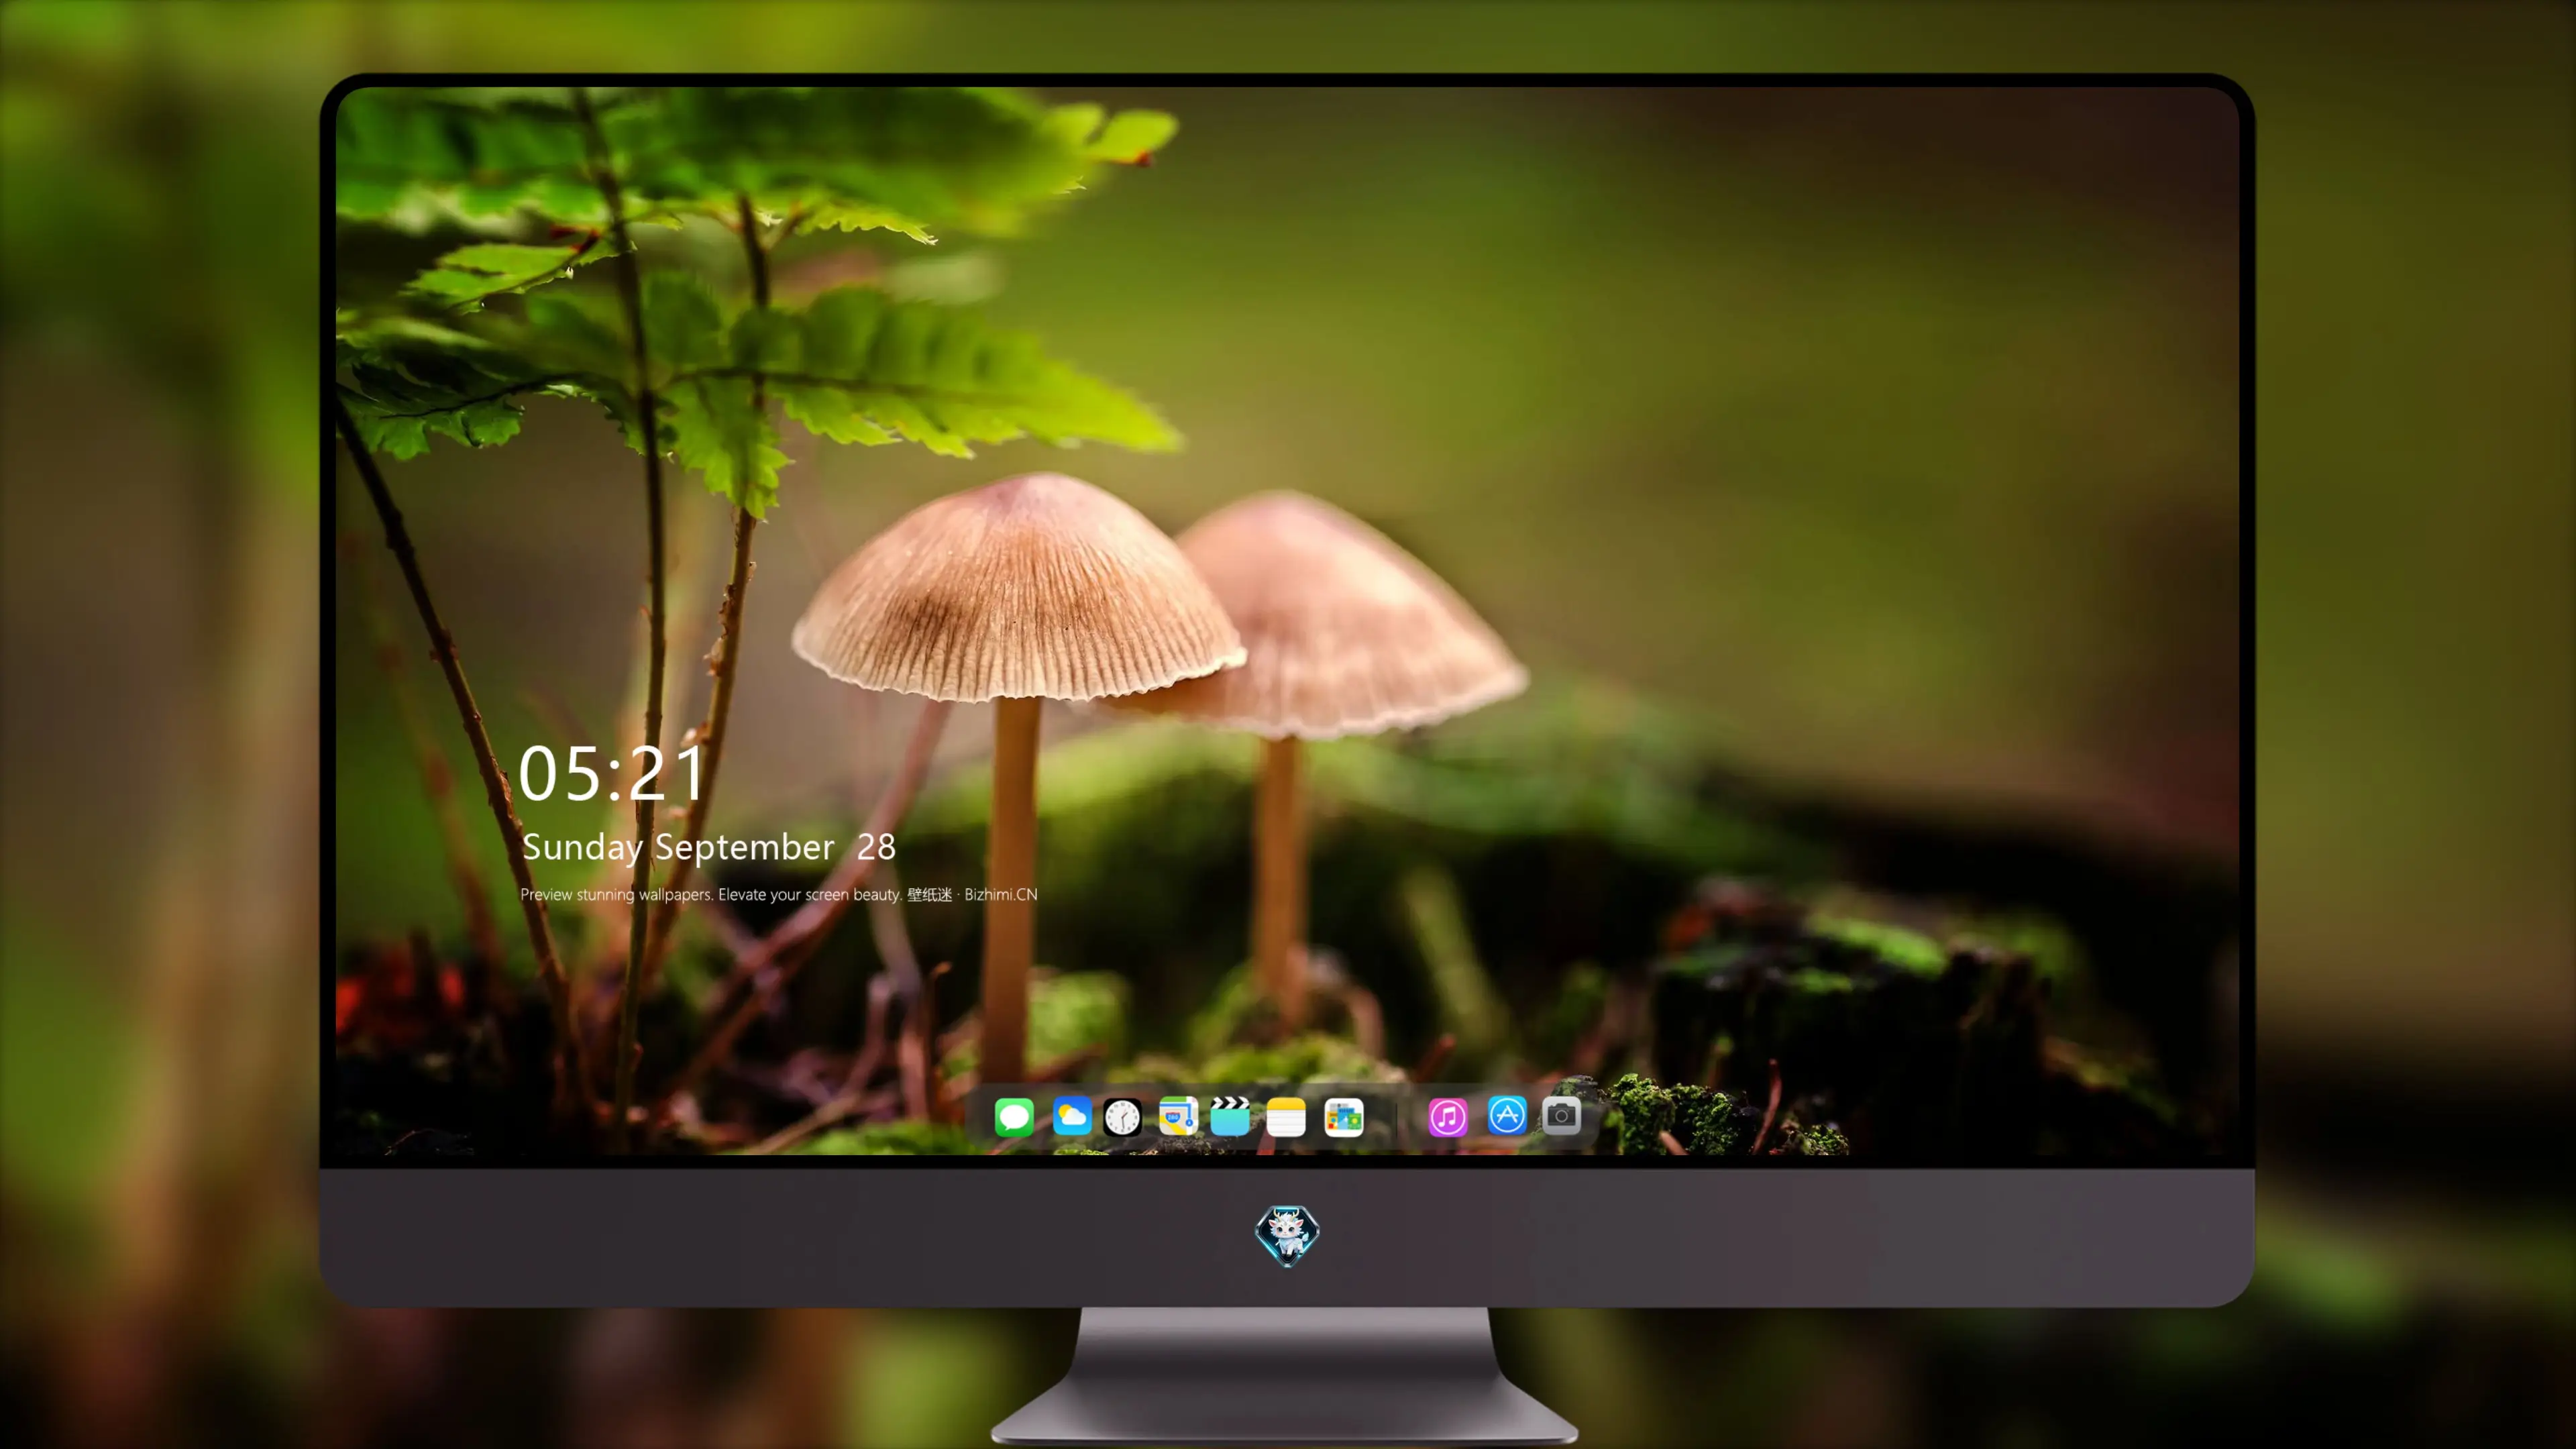Click the 'Sunday September 28' date text
Screen dimensions: 2576x1449
click(x=709, y=847)
